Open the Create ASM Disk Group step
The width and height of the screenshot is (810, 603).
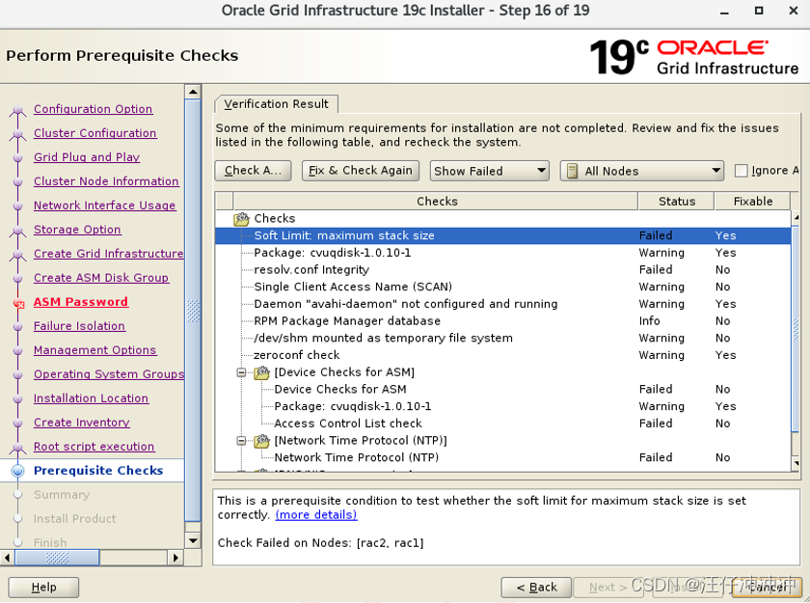100,278
